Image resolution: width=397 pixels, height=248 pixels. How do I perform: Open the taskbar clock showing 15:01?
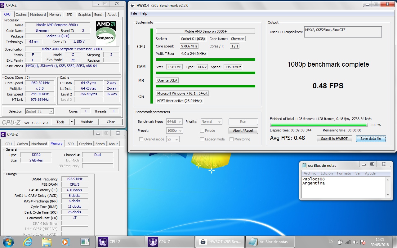[x=380, y=242]
